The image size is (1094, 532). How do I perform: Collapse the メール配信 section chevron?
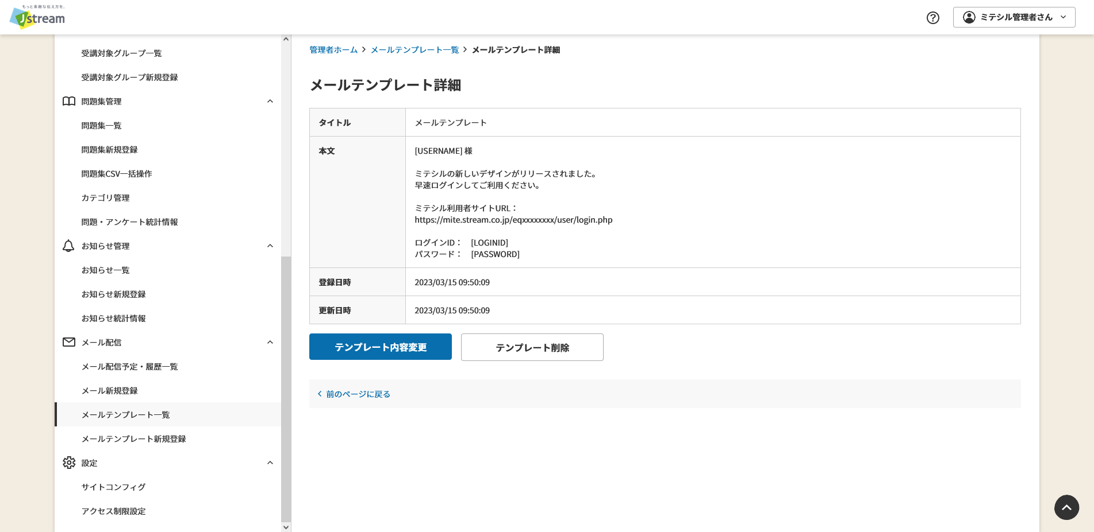point(270,343)
